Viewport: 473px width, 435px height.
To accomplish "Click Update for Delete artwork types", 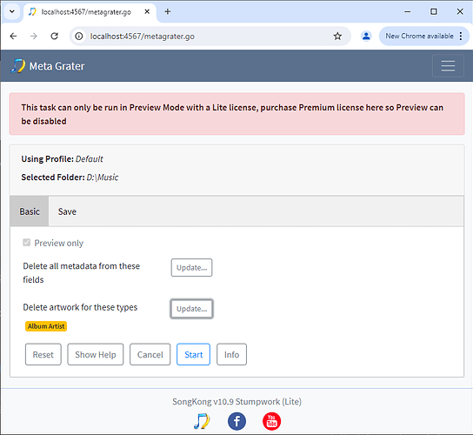I will pyautogui.click(x=191, y=309).
